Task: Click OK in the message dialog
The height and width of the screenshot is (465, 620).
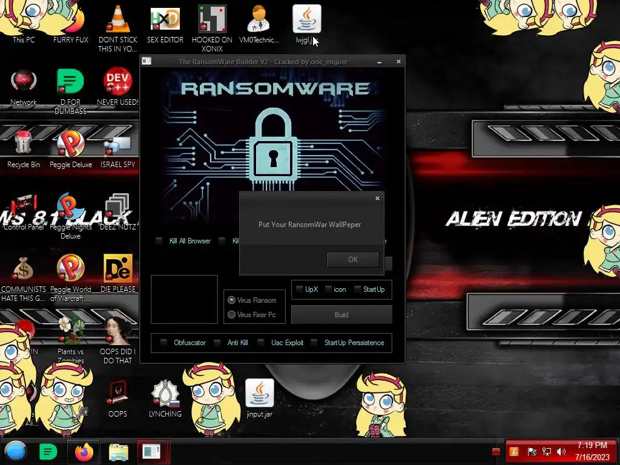Action: (353, 259)
